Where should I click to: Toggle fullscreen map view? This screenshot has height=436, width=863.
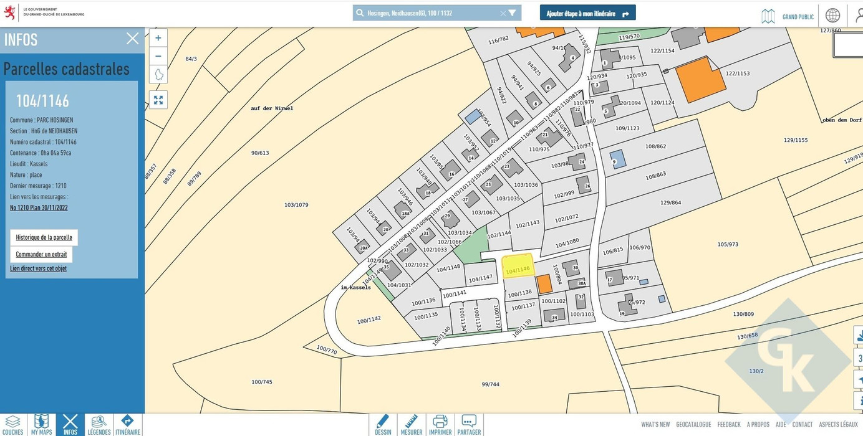pyautogui.click(x=158, y=100)
